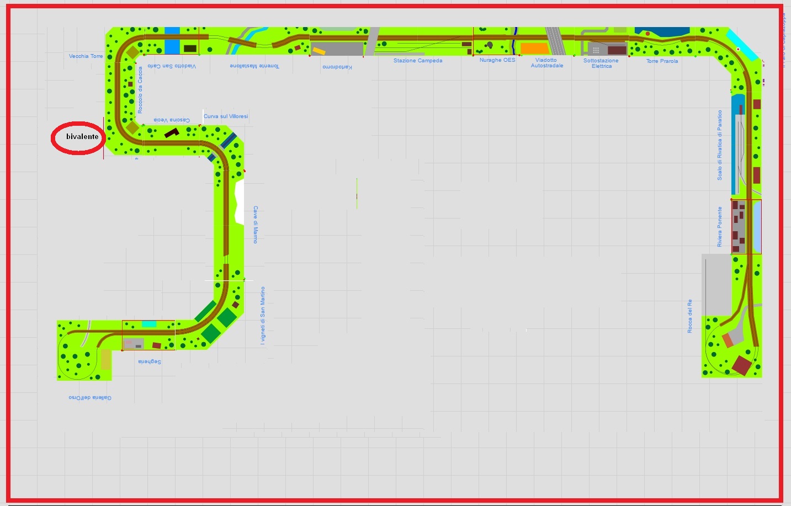Click the Stazione Campeda label
This screenshot has height=506, width=791.
[x=418, y=61]
